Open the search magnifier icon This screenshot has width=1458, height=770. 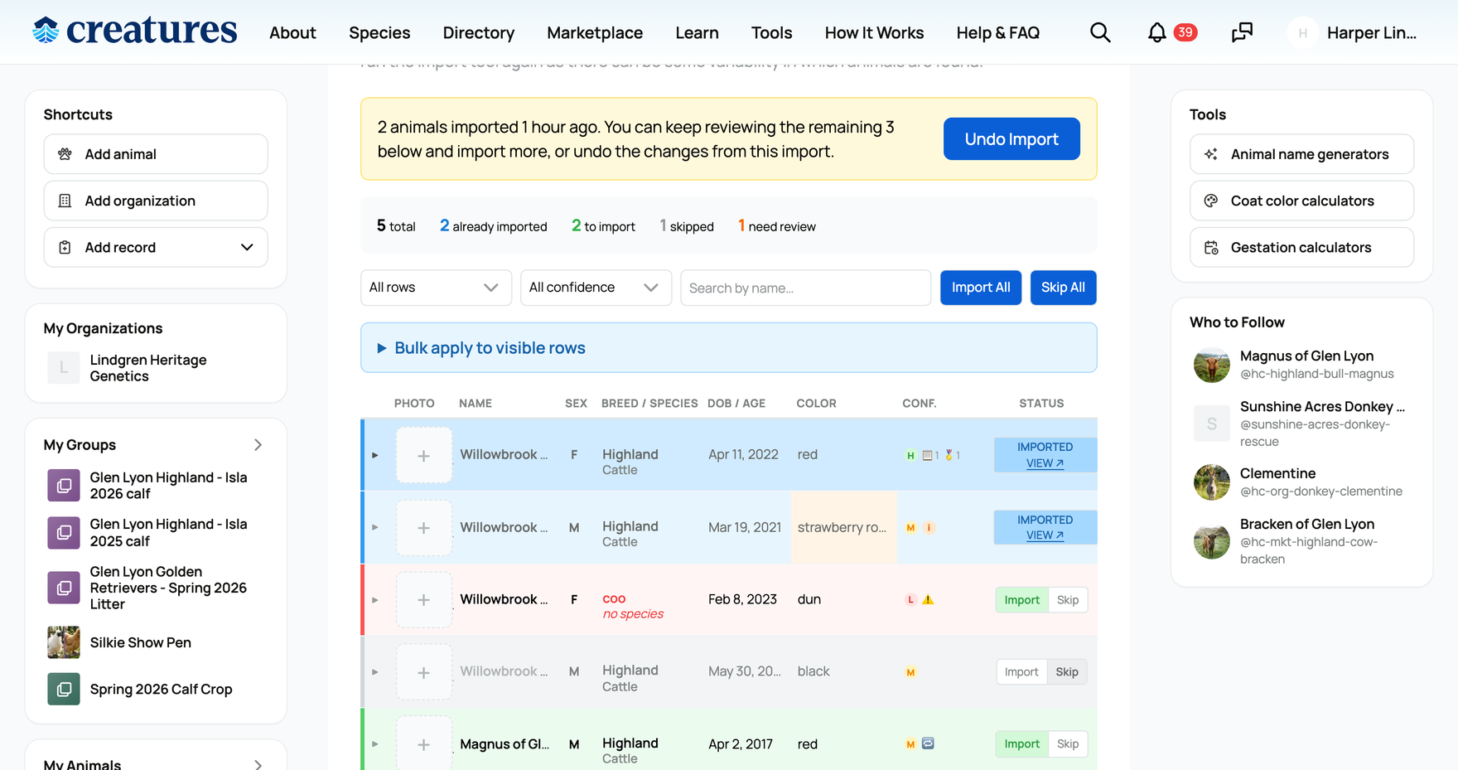click(x=1100, y=32)
